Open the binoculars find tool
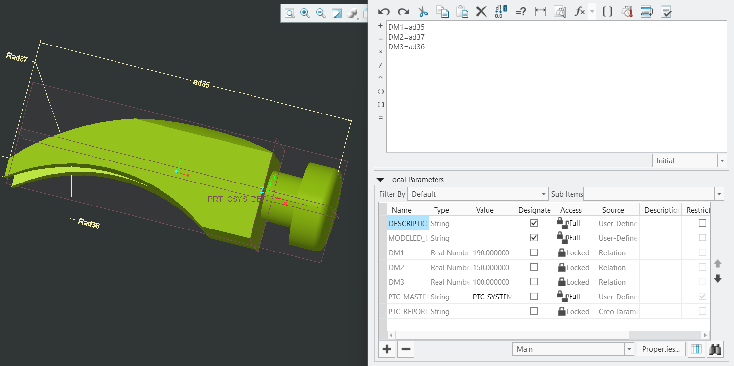Screen dimensions: 734x366 [x=716, y=349]
